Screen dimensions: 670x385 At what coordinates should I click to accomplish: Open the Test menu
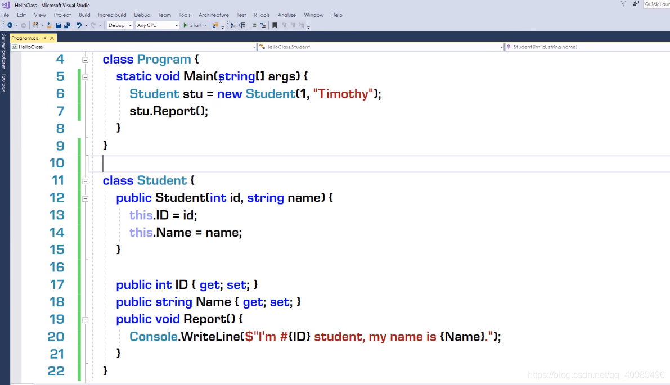click(241, 15)
